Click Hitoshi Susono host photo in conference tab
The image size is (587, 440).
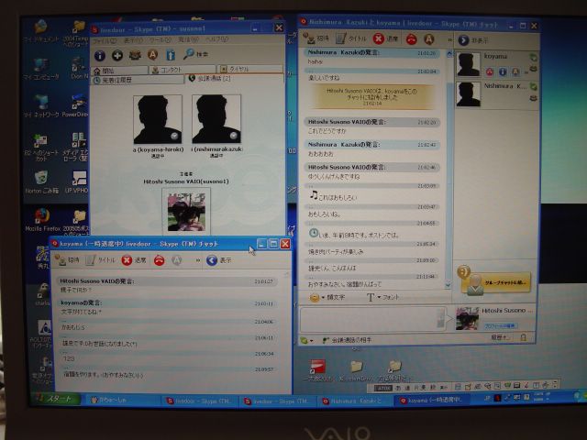(x=186, y=212)
